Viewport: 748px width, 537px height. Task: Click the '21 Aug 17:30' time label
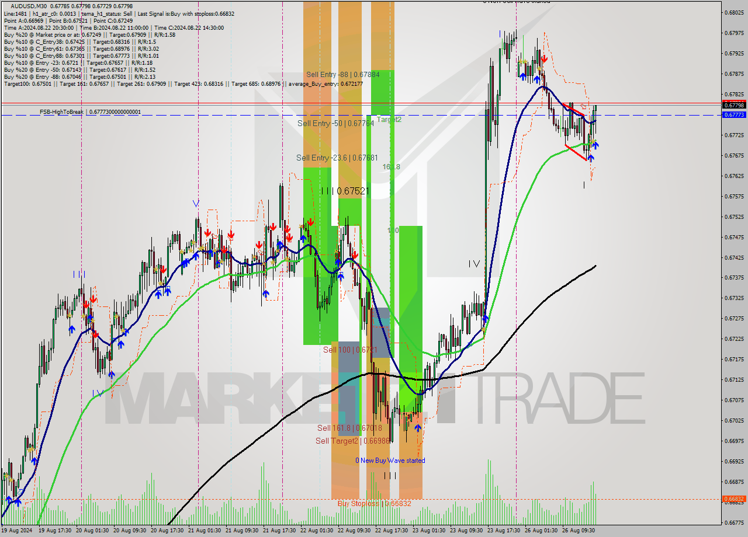pos(279,531)
